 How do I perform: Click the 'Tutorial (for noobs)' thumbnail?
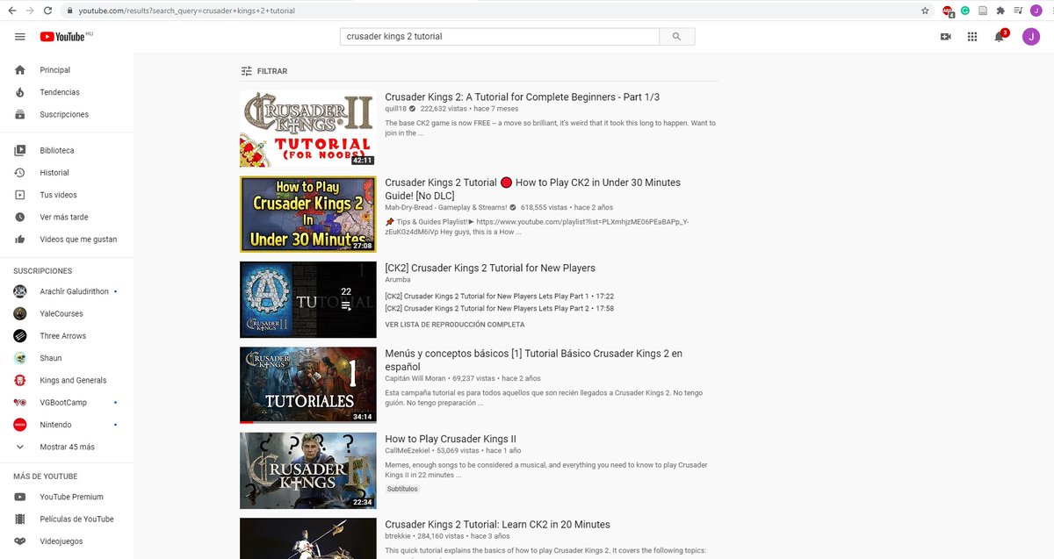pyautogui.click(x=308, y=129)
